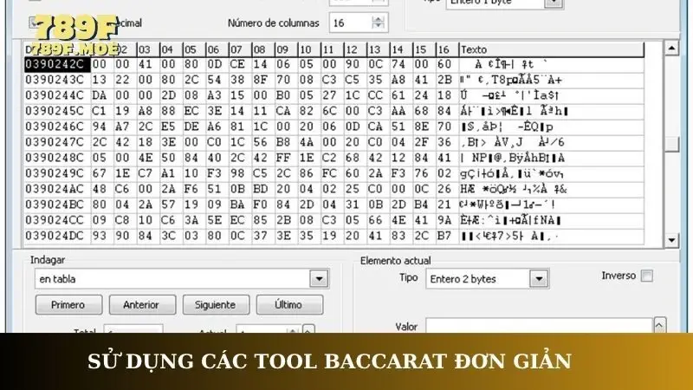This screenshot has height=390, width=693.
Task: Toggle the Inverso checkbox
Action: pos(646,276)
